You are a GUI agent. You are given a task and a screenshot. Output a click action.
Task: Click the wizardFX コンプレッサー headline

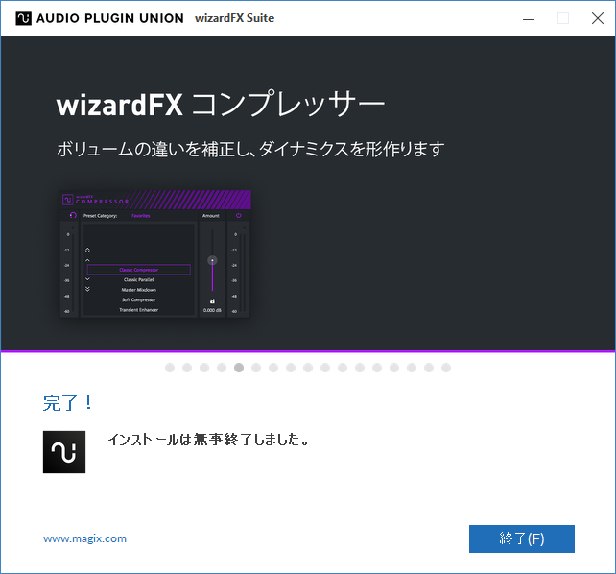pyautogui.click(x=221, y=104)
